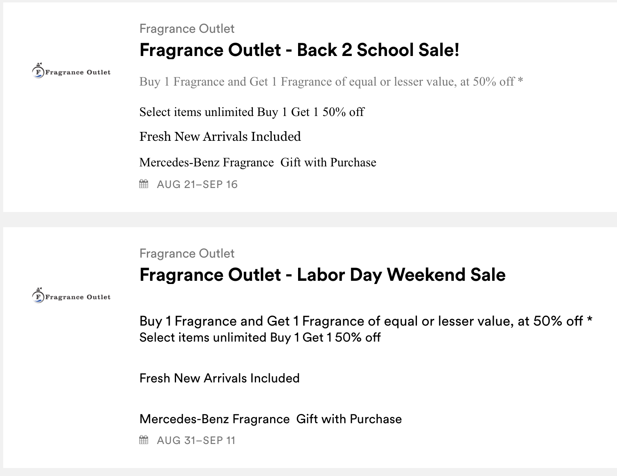Click the F bottle emblem in the Back 2 School logo
617x476 pixels.
[x=38, y=71]
